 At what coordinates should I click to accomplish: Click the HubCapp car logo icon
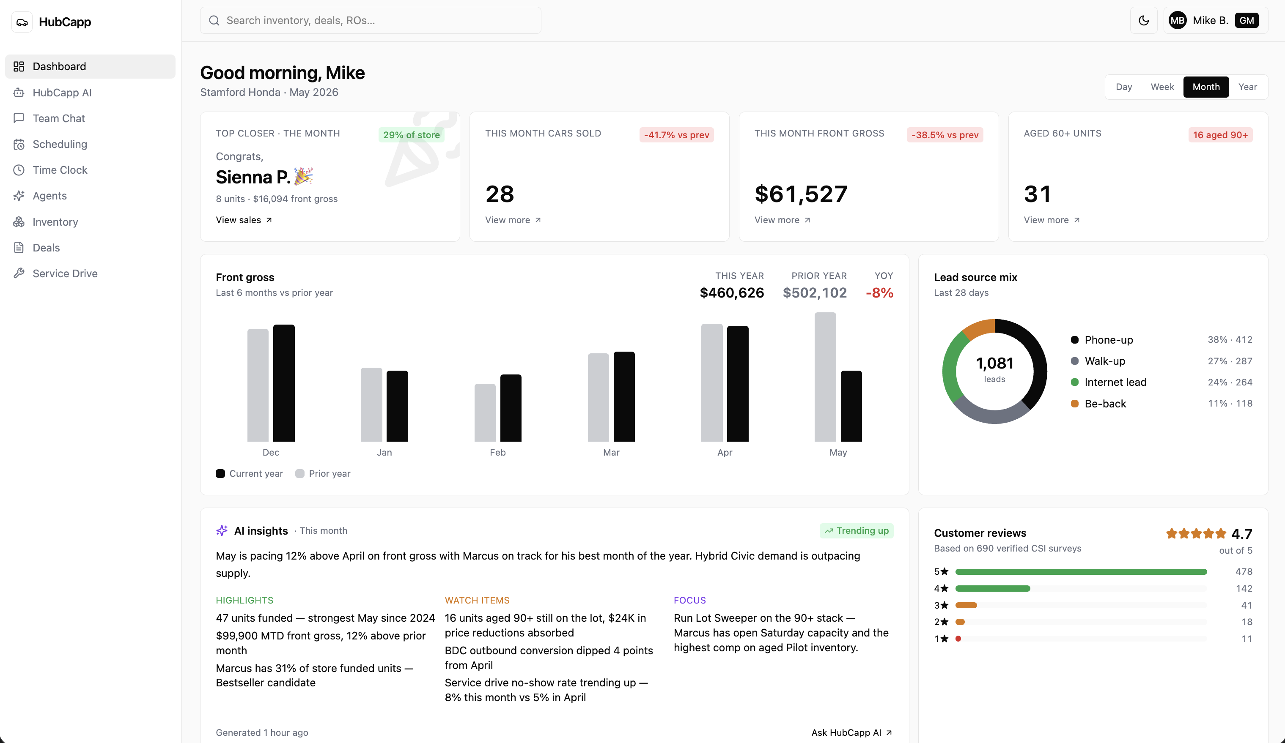click(22, 22)
